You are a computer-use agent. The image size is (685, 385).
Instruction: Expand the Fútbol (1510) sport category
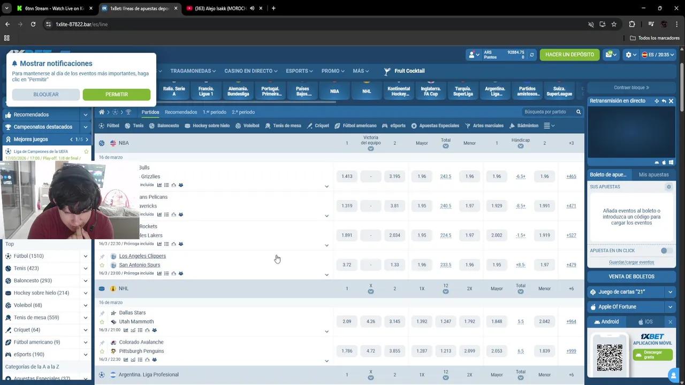85,256
